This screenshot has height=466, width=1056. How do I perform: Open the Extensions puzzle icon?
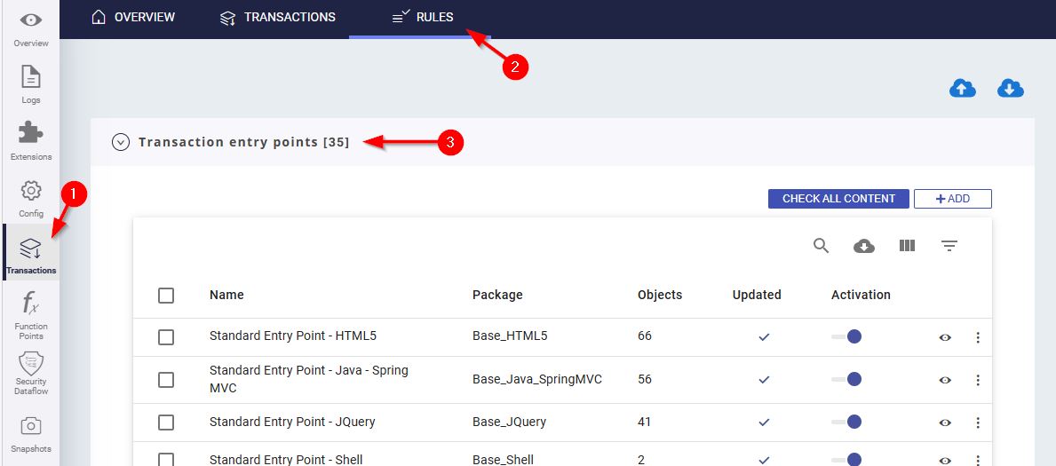[x=30, y=140]
